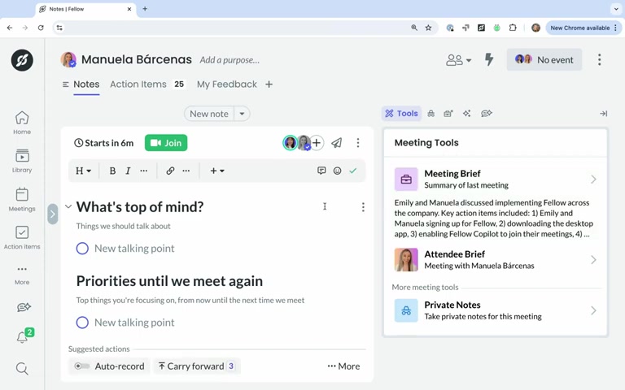The height and width of the screenshot is (390, 625).
Task: Open more text formatting options after italic
Action: [x=143, y=171]
